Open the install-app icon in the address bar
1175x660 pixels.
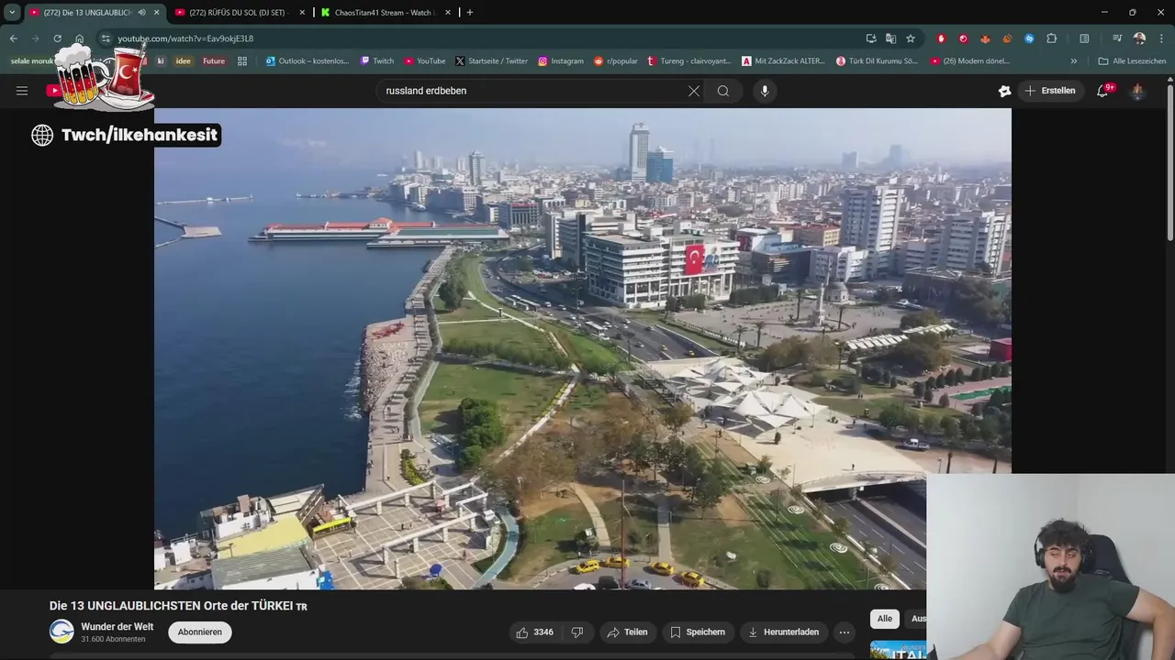(871, 38)
